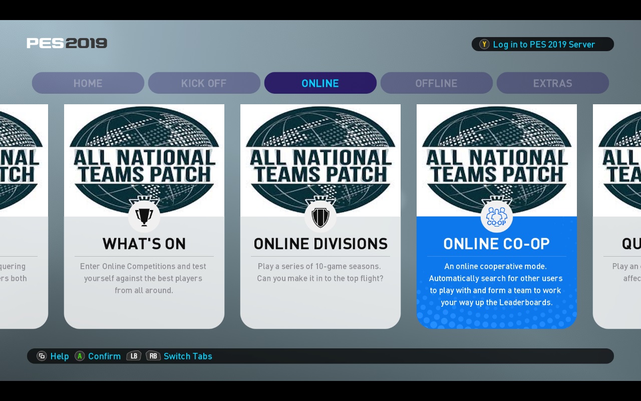Click the CO-OP people icon
This screenshot has width=641, height=401.
point(497,217)
